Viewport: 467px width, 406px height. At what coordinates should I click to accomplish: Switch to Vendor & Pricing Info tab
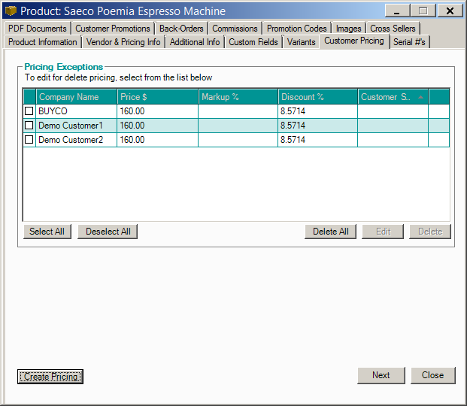[123, 42]
